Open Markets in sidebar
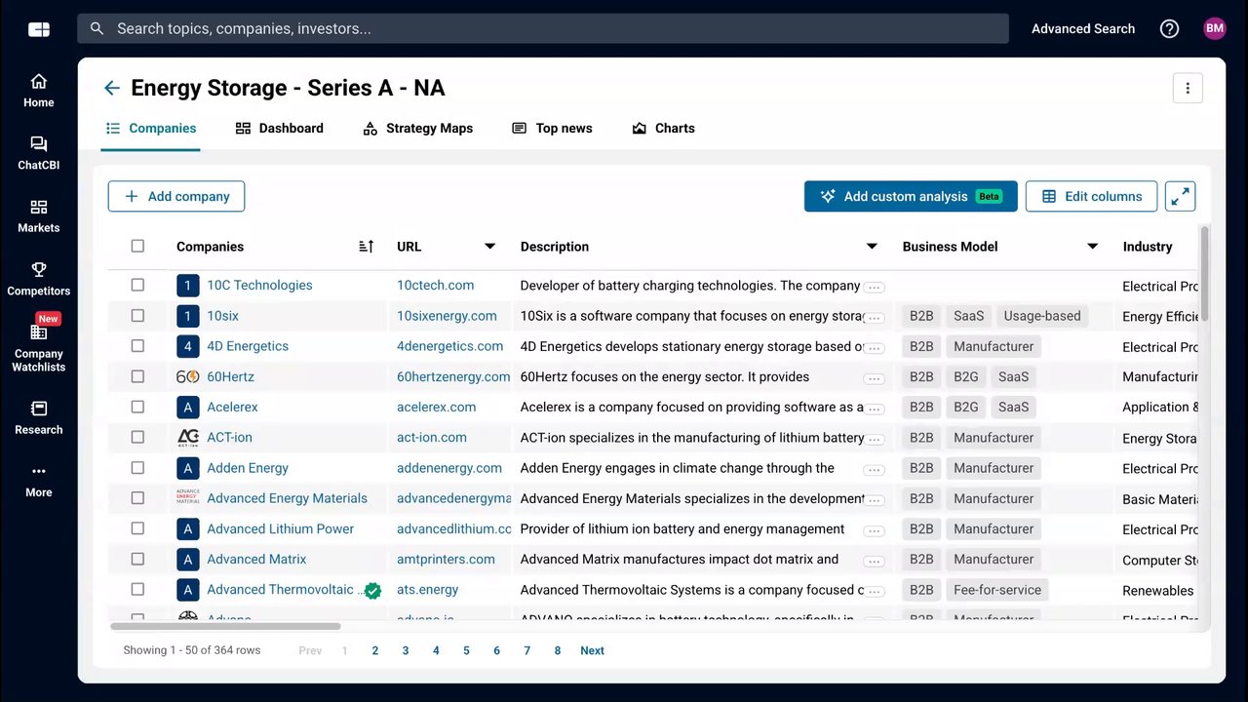The width and height of the screenshot is (1248, 702). (x=39, y=216)
